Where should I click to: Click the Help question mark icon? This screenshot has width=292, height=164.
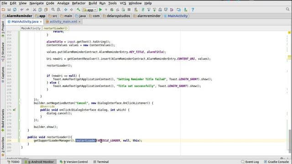pyautogui.click(x=193, y=10)
